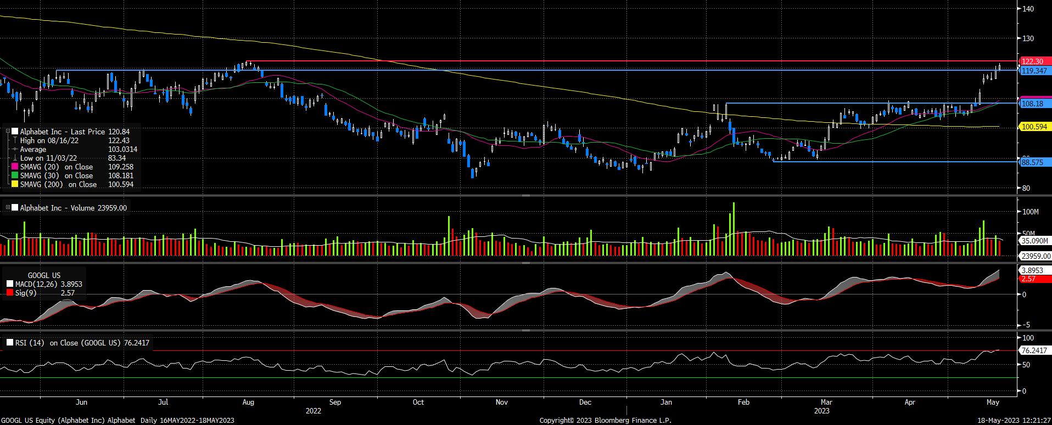Click the 140 price axis label
This screenshot has height=425, width=1052.
tap(1028, 9)
